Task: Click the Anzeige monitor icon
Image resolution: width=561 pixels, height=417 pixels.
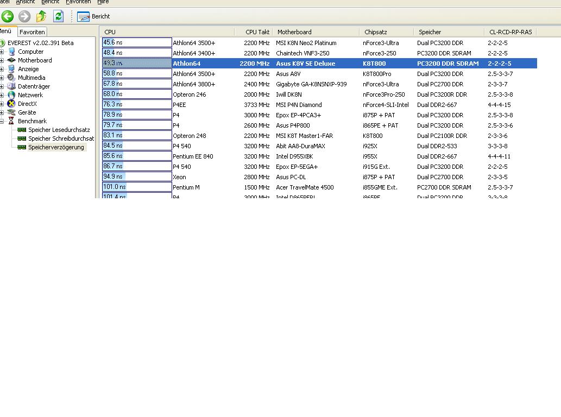Action: 11,68
